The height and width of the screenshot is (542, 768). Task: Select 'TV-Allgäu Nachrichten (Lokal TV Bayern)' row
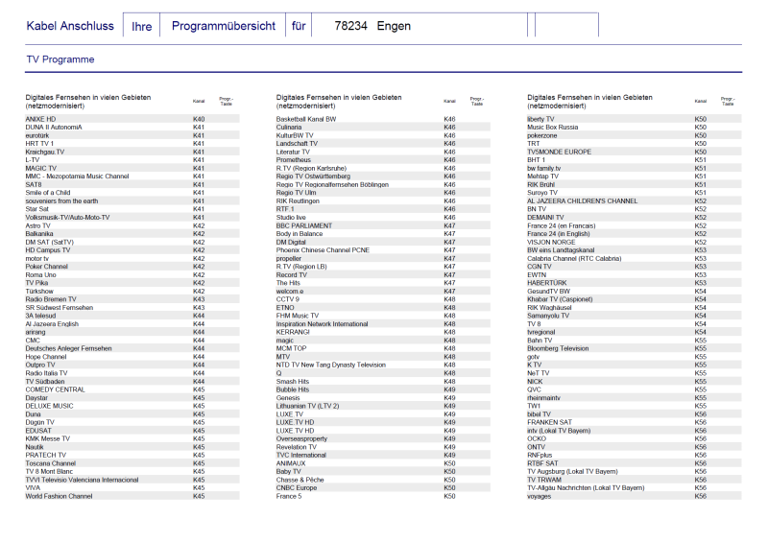pos(635,488)
